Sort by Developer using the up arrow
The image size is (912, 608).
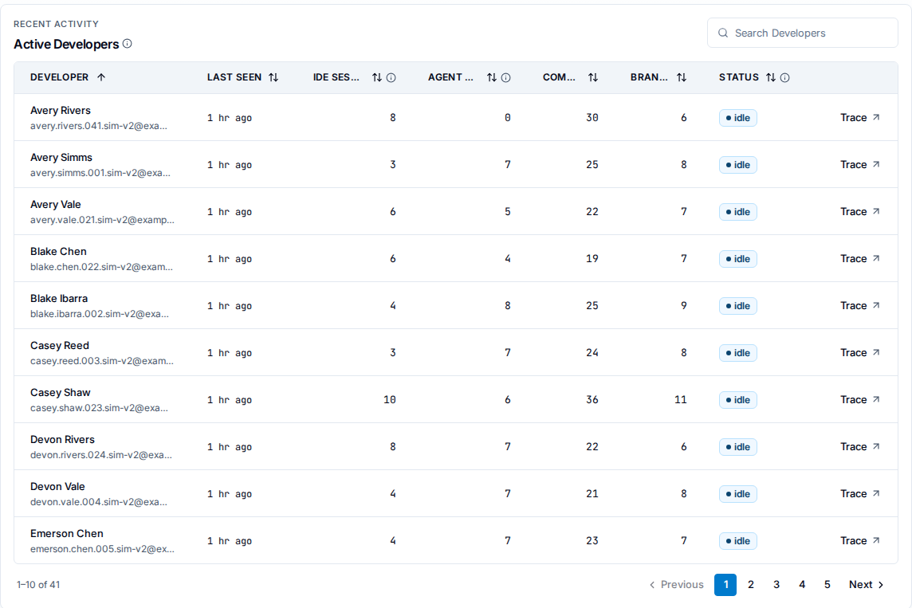click(x=101, y=77)
